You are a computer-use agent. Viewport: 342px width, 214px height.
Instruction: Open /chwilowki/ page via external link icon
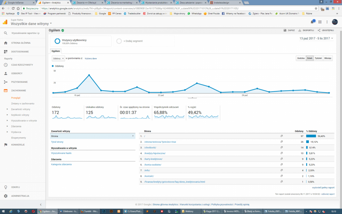coord(282,147)
